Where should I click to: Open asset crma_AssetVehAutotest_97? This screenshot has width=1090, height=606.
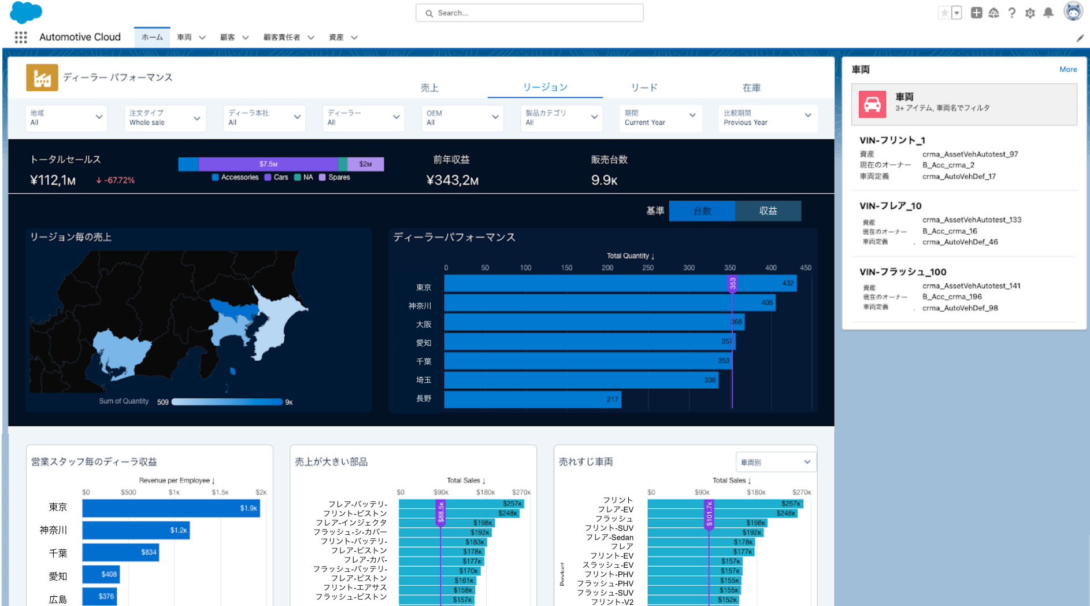tap(970, 154)
